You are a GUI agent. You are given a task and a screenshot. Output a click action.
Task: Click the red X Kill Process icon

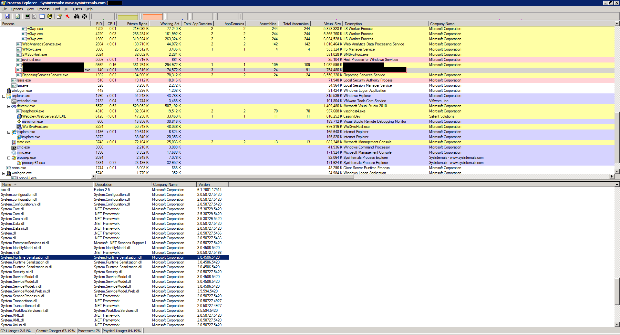[67, 16]
